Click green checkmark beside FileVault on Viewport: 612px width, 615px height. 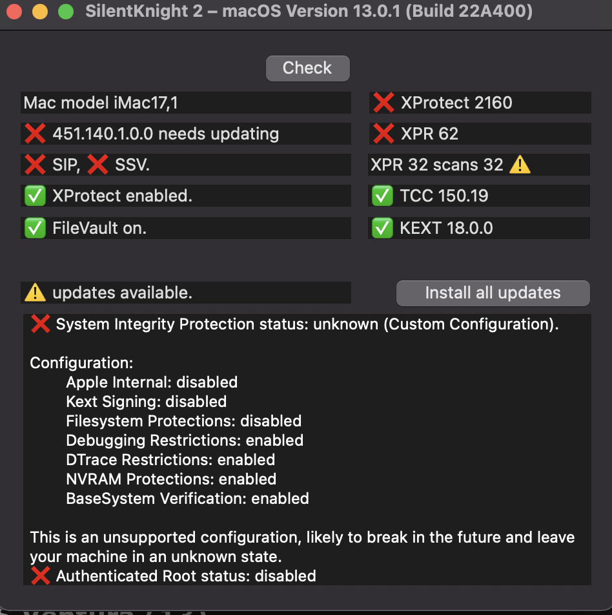pos(35,228)
